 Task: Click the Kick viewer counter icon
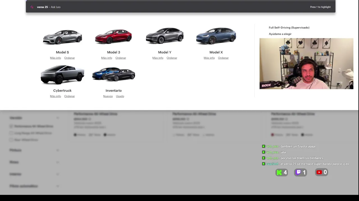pyautogui.click(x=279, y=173)
